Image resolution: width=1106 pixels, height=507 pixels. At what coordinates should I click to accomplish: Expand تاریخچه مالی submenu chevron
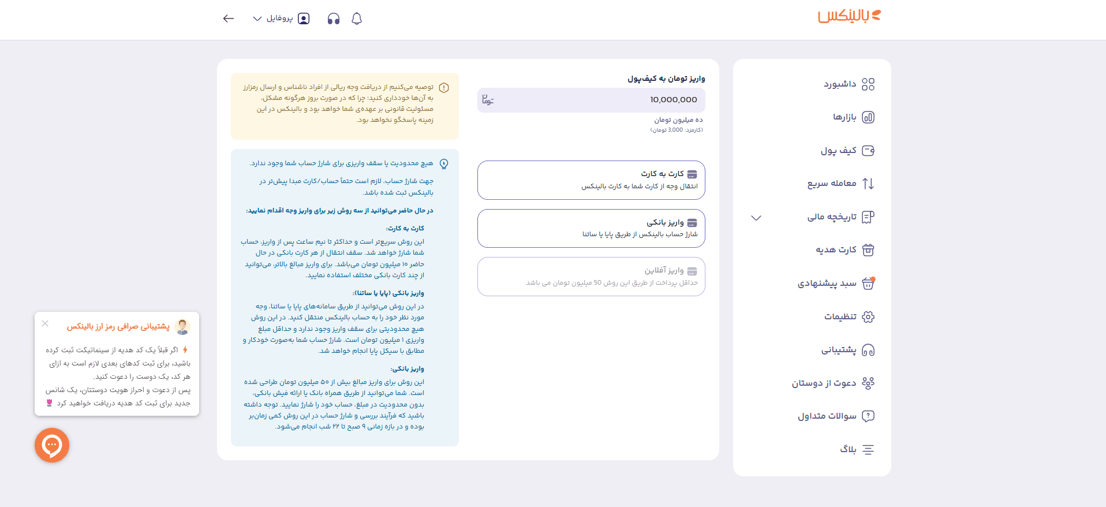point(756,218)
